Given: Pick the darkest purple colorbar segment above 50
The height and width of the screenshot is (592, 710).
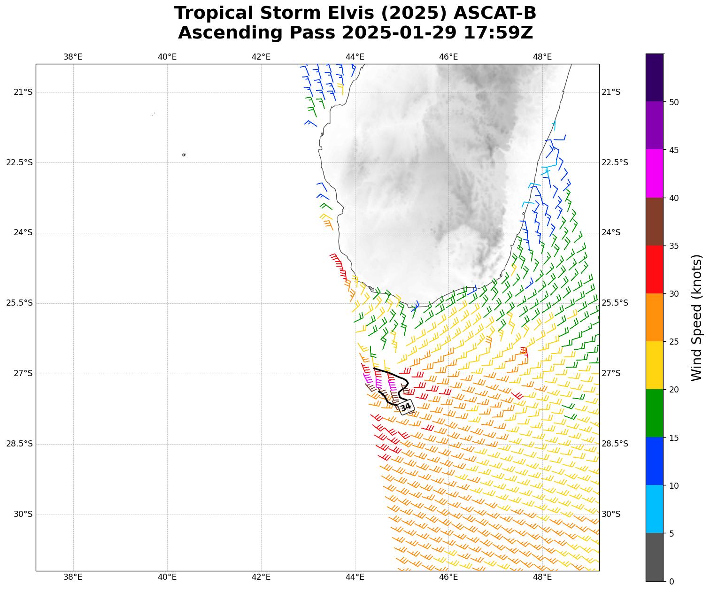Looking at the screenshot, I should tap(654, 77).
